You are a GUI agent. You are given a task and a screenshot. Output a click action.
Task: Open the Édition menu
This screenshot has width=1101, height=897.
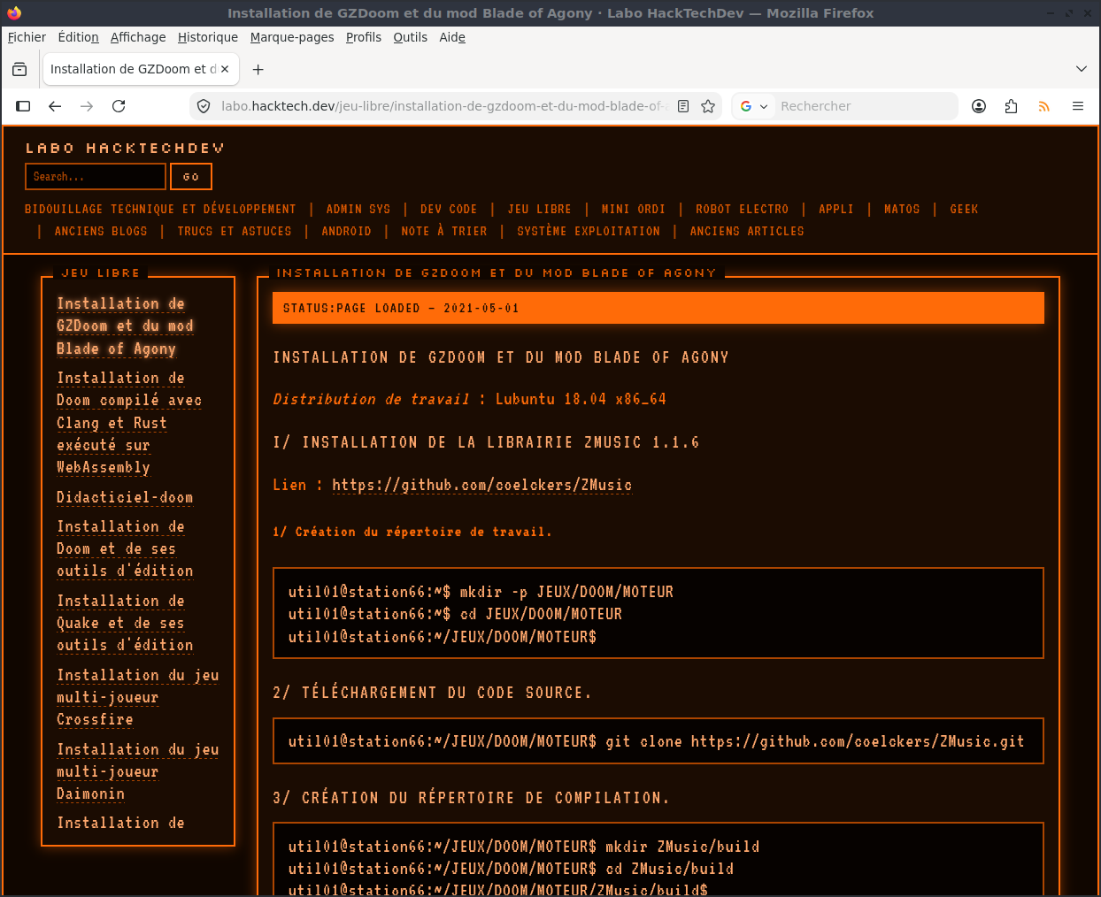pos(78,37)
